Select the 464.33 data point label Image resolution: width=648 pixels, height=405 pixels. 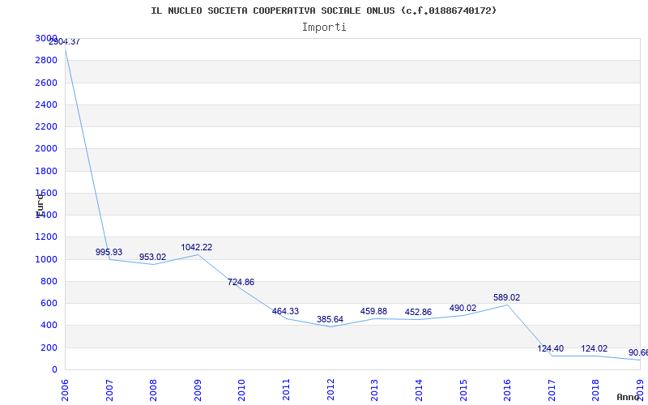pyautogui.click(x=285, y=312)
